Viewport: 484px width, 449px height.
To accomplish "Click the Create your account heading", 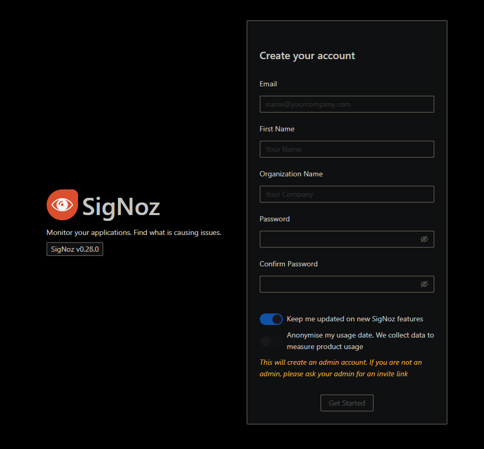I will (307, 56).
